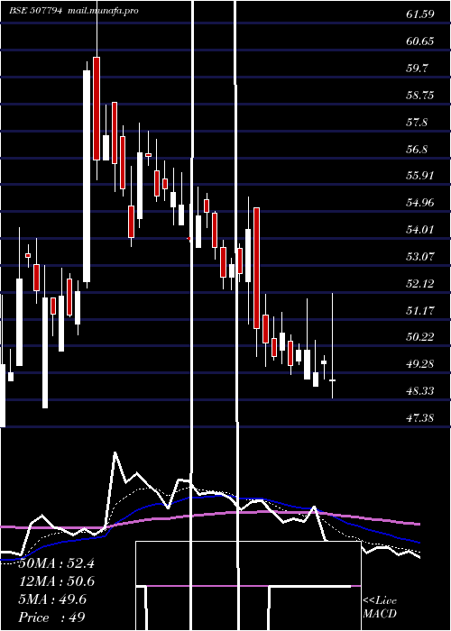Click the 5MA : 49.6 readout
This screenshot has width=451, height=631.
[52, 599]
